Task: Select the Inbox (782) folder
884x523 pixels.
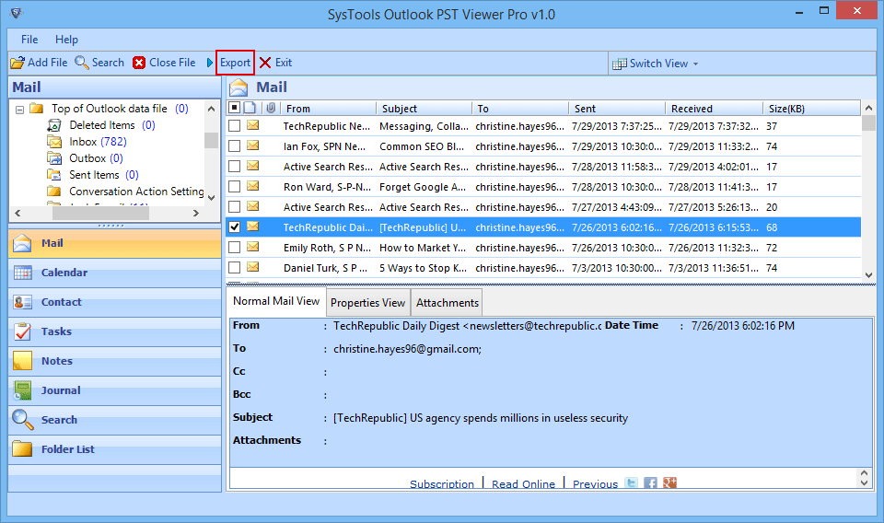Action: tap(98, 142)
